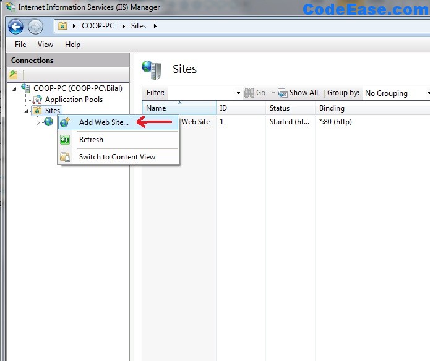Open the File menu

tap(20, 45)
